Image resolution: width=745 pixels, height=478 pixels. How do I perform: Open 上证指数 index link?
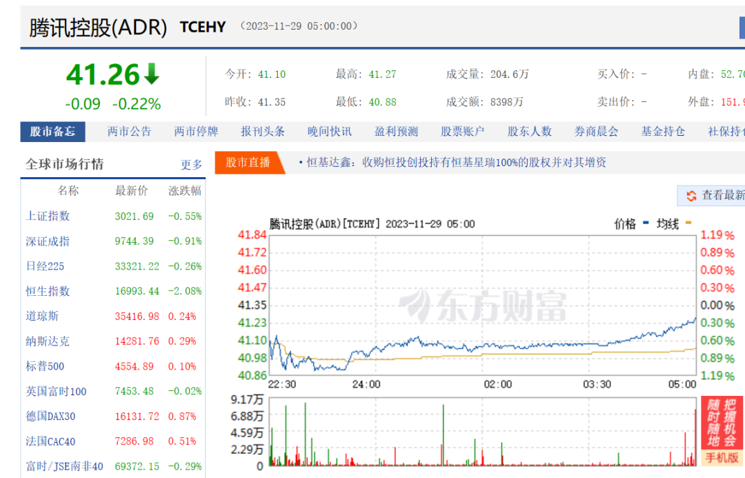pyautogui.click(x=48, y=216)
